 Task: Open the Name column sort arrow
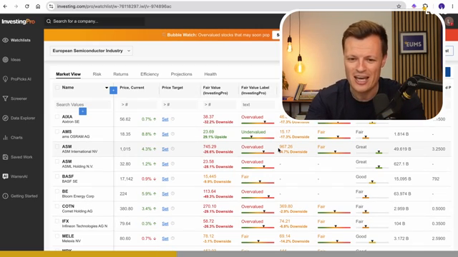(x=107, y=88)
